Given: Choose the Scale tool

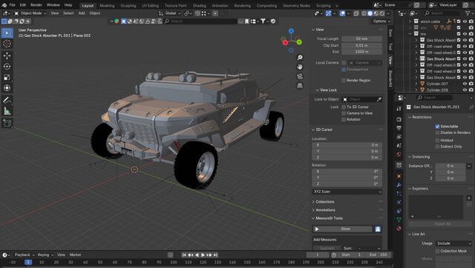Looking at the screenshot, I should (7, 77).
